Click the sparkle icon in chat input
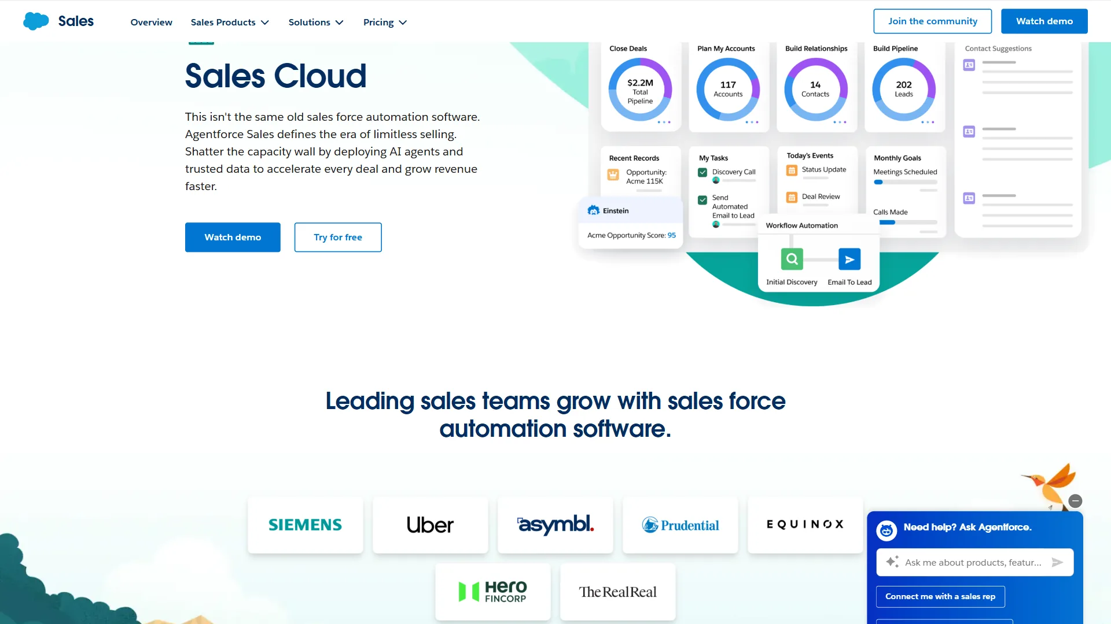Screen dimensions: 1111x624 [x=892, y=562]
